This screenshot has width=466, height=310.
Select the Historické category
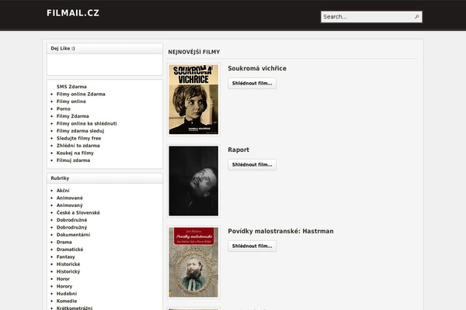coord(68,264)
